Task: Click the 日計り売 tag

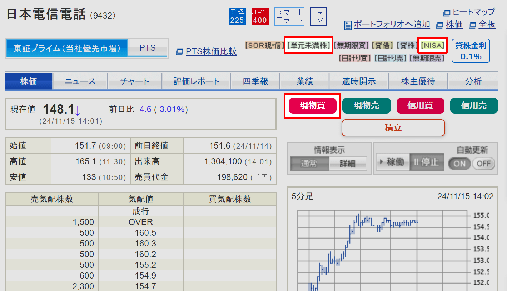Action: pos(391,58)
